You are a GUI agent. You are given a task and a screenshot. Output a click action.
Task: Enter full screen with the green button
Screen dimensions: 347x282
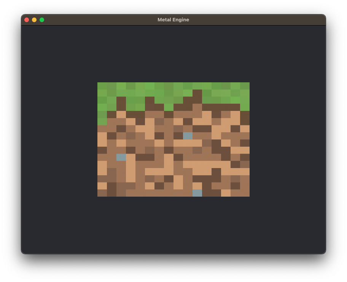42,20
